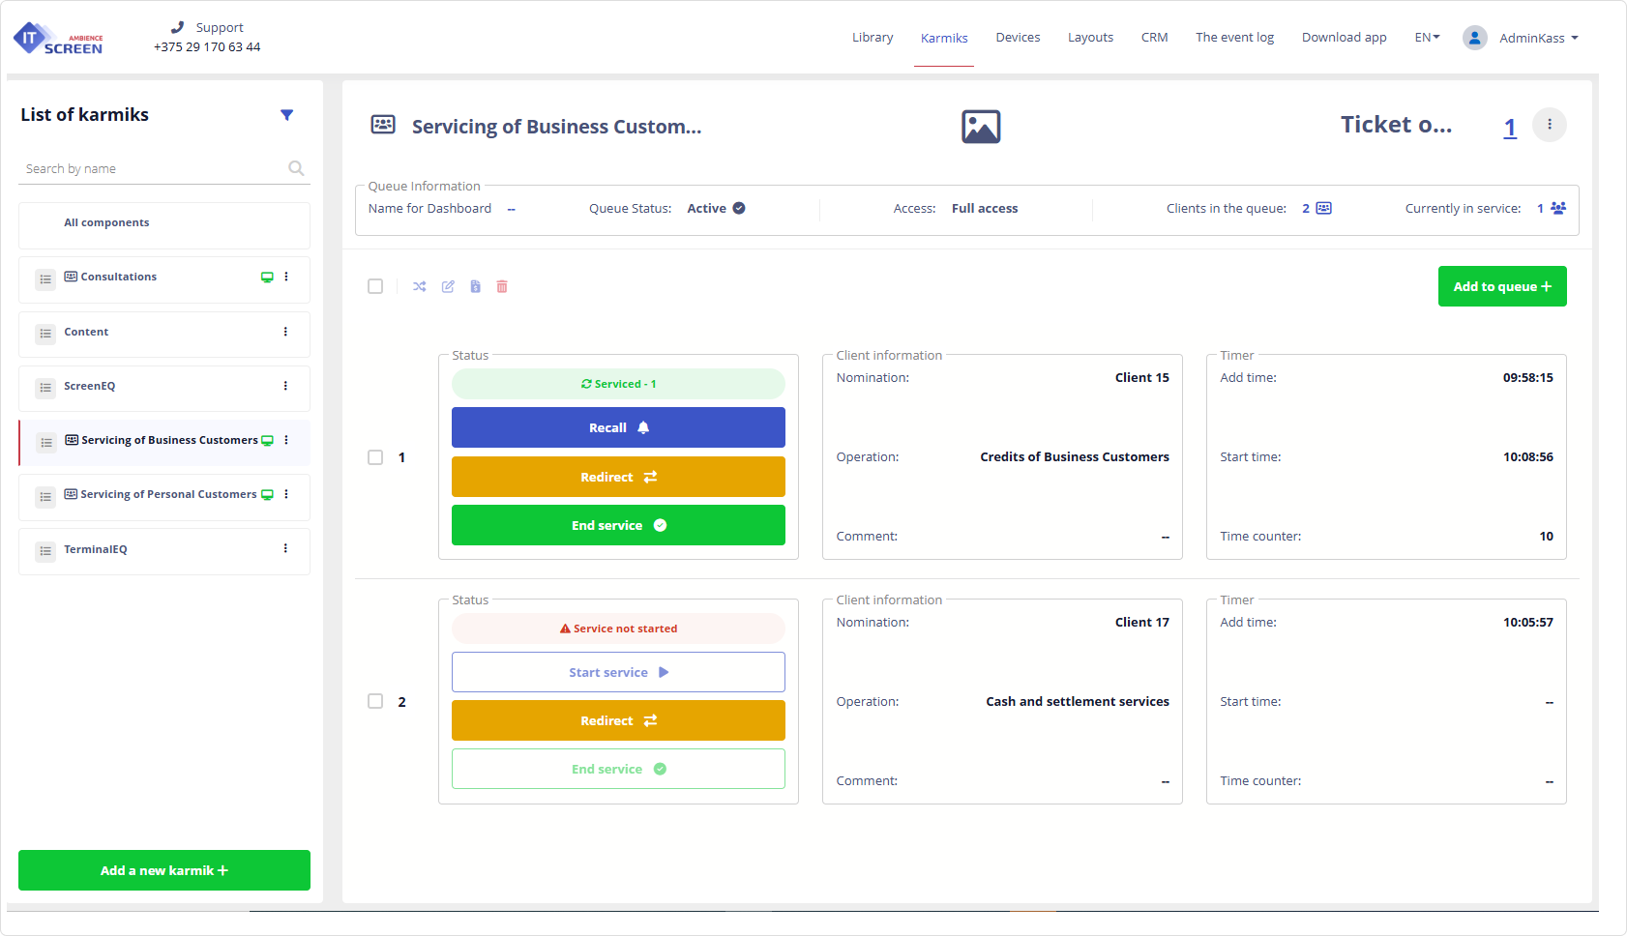This screenshot has height=936, width=1627.
Task: Click Start service for Client 17
Action: click(618, 672)
